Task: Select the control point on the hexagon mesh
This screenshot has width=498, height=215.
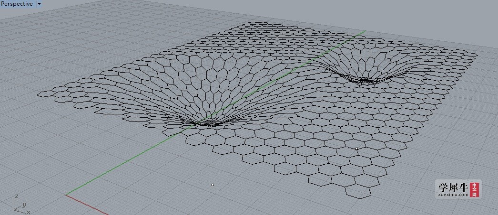Action: (x=356, y=149)
